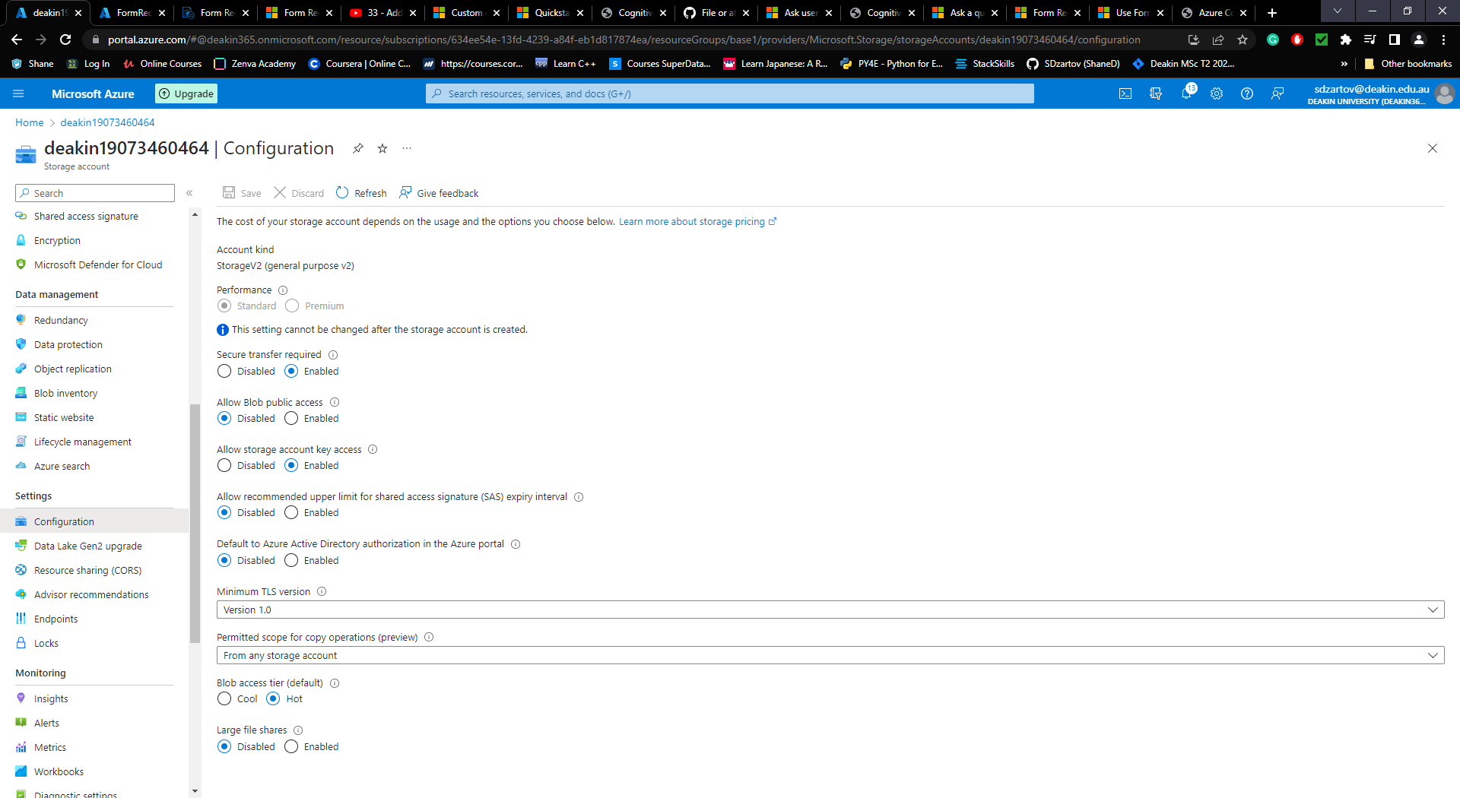This screenshot has width=1460, height=798.
Task: Enable Large file shares
Action: [291, 746]
